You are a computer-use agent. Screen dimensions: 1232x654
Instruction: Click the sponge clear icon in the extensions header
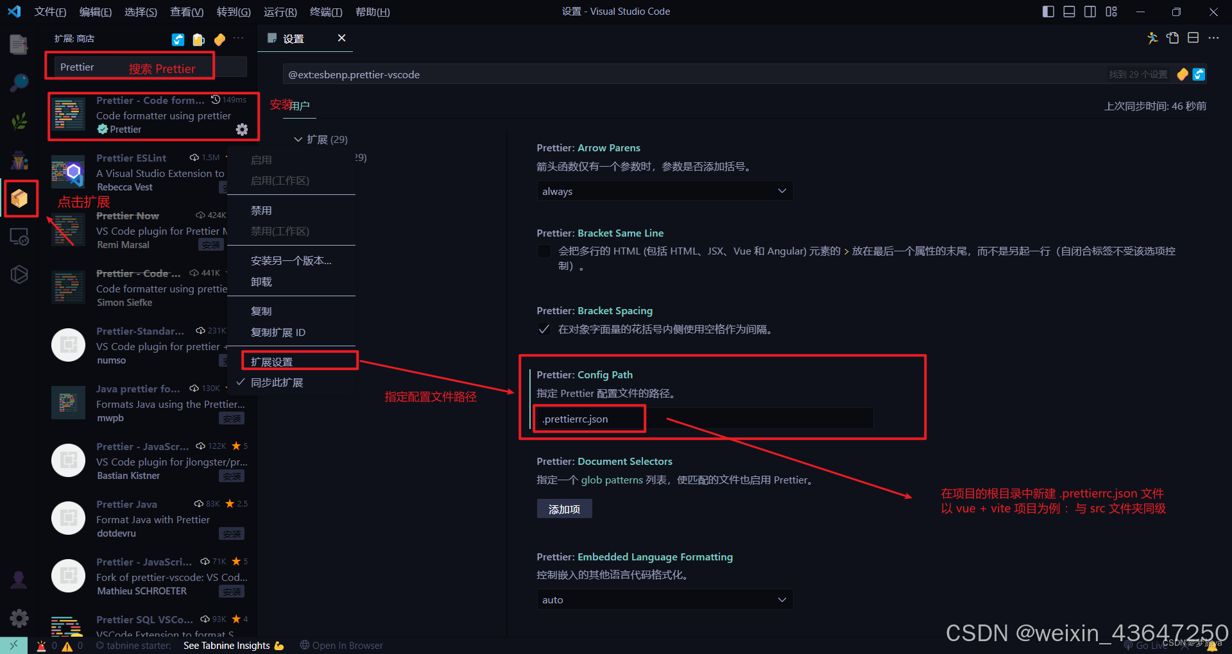[219, 40]
